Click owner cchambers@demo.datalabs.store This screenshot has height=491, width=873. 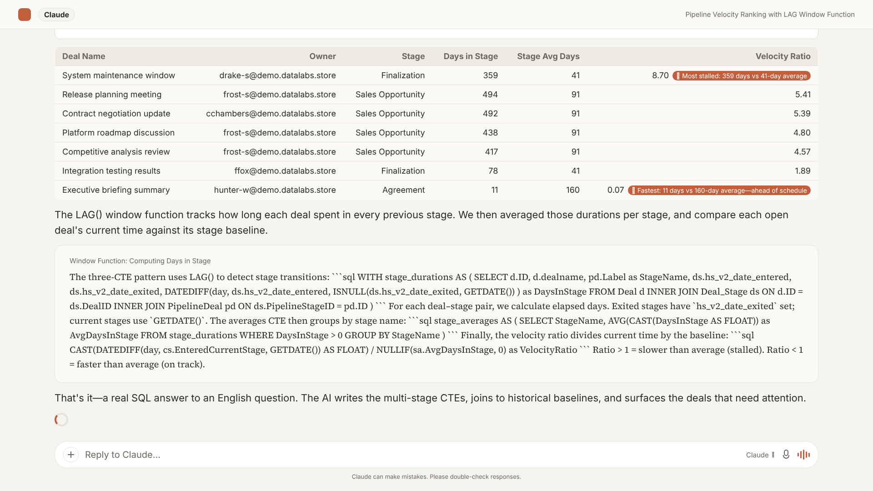click(x=271, y=114)
